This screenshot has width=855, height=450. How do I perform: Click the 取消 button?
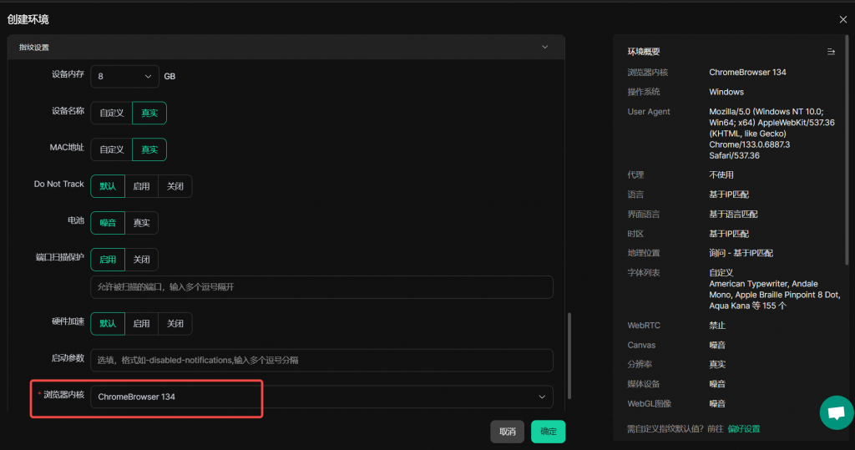[507, 432]
